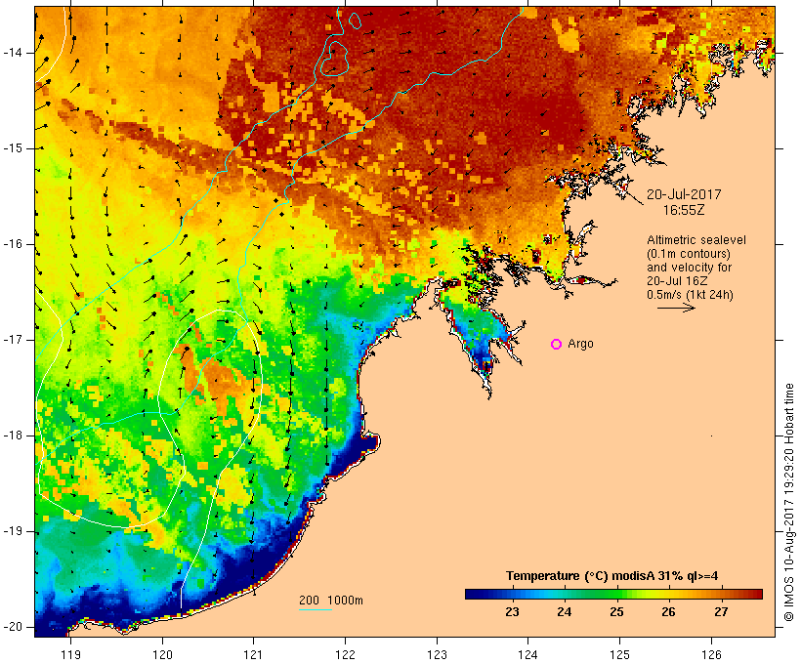Click the 121 longitude axis label
This screenshot has width=801, height=664.
pyautogui.click(x=253, y=654)
